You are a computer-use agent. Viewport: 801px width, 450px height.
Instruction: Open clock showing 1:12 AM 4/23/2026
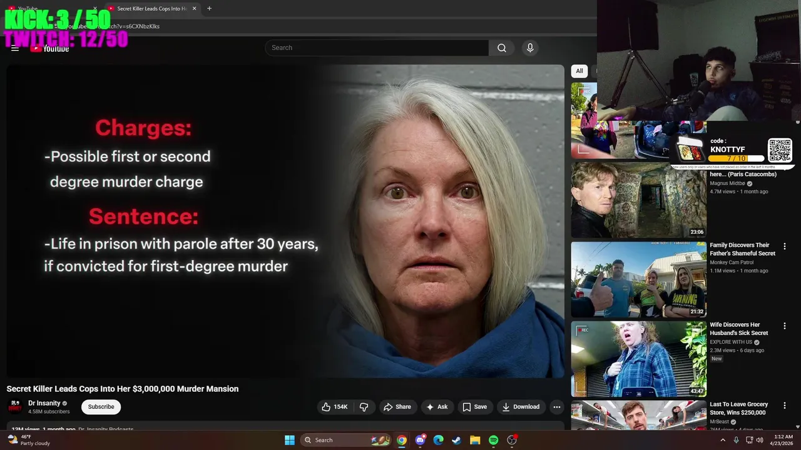783,440
